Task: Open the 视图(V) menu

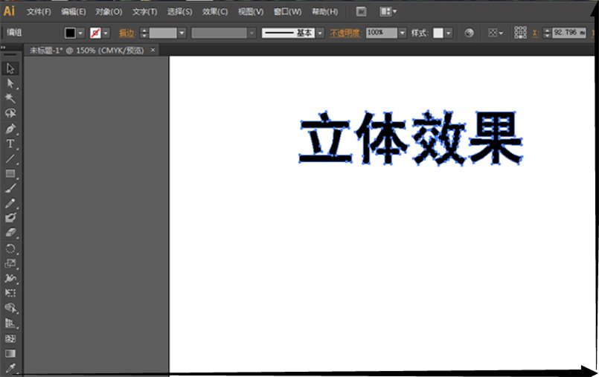Action: 251,12
